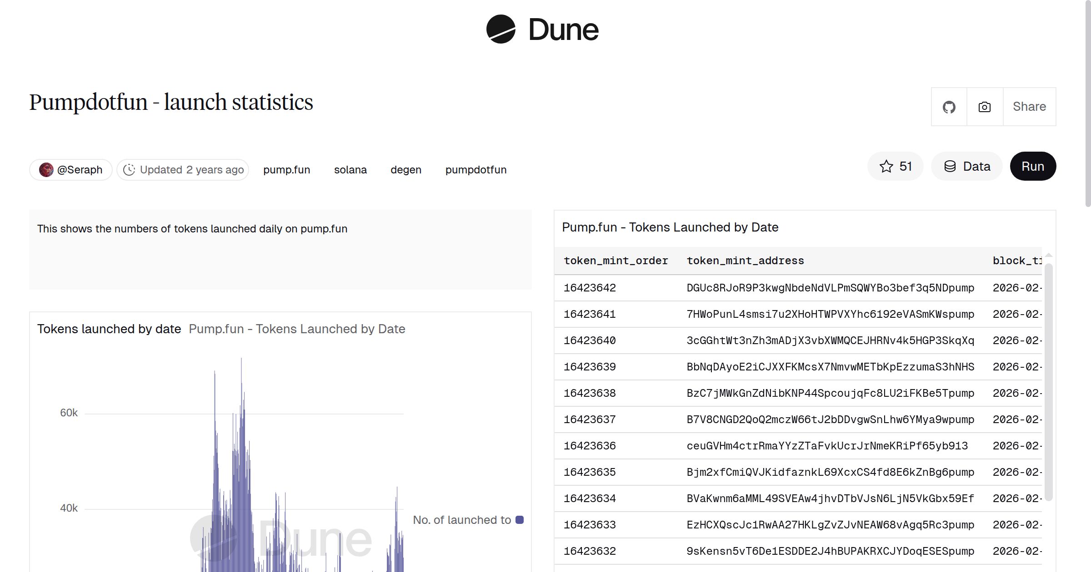Open the degen tag
Screen dimensions: 1091x572
(406, 169)
